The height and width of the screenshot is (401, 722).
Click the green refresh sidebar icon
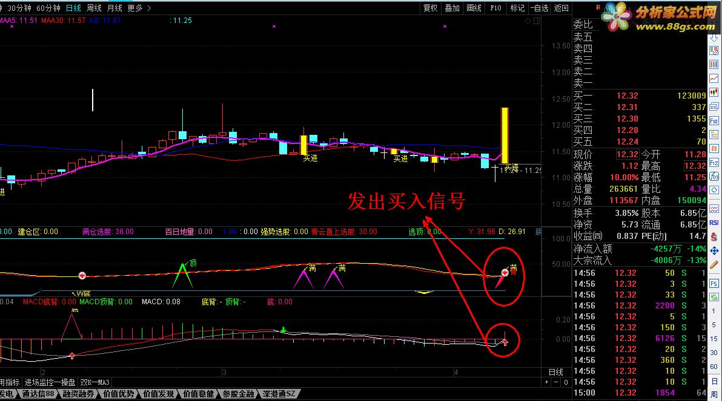[714, 297]
